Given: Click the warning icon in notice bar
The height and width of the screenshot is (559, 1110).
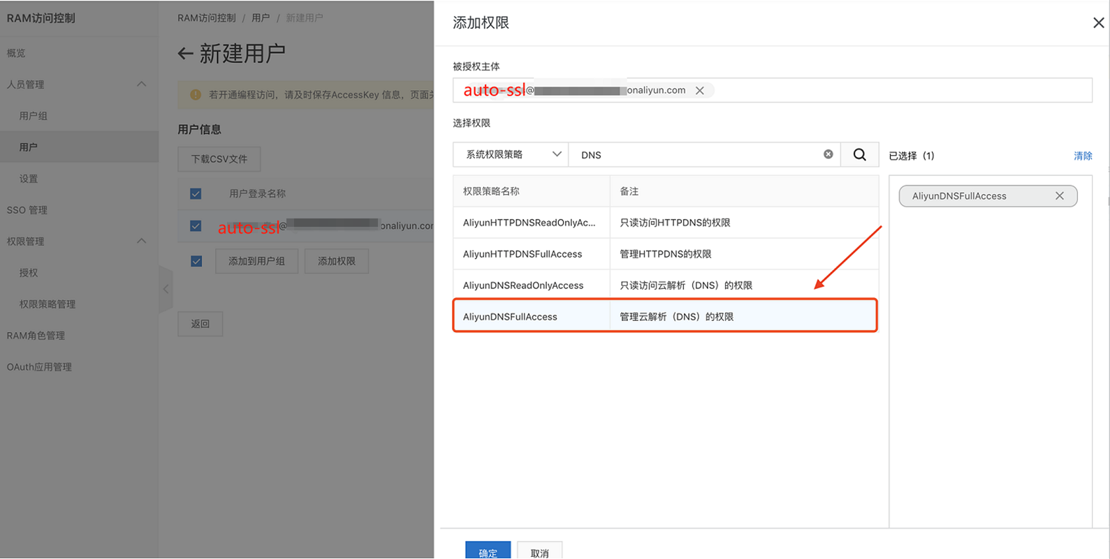Looking at the screenshot, I should click(x=196, y=95).
